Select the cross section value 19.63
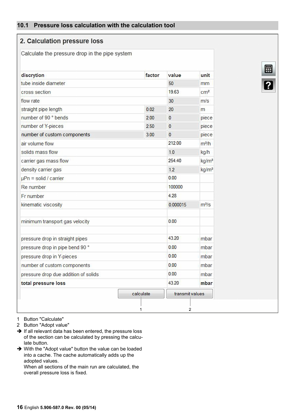The height and width of the screenshot is (418, 295). 173,92
